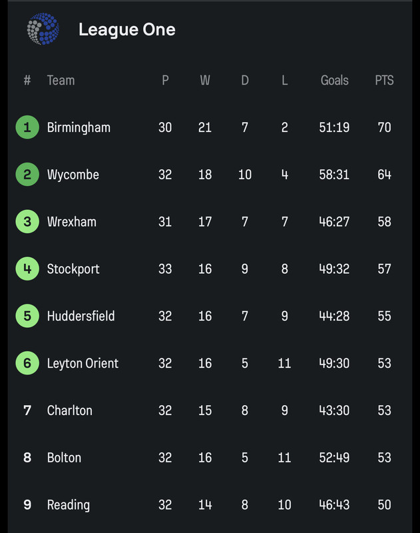The image size is (420, 533).
Task: Click Wrexham's position 3 badge
Action: tap(27, 222)
